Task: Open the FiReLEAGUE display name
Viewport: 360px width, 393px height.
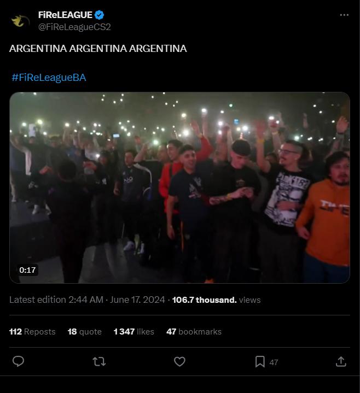Action: point(65,15)
